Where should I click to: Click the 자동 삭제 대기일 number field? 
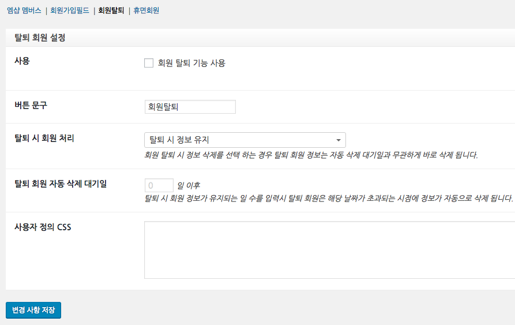[159, 185]
